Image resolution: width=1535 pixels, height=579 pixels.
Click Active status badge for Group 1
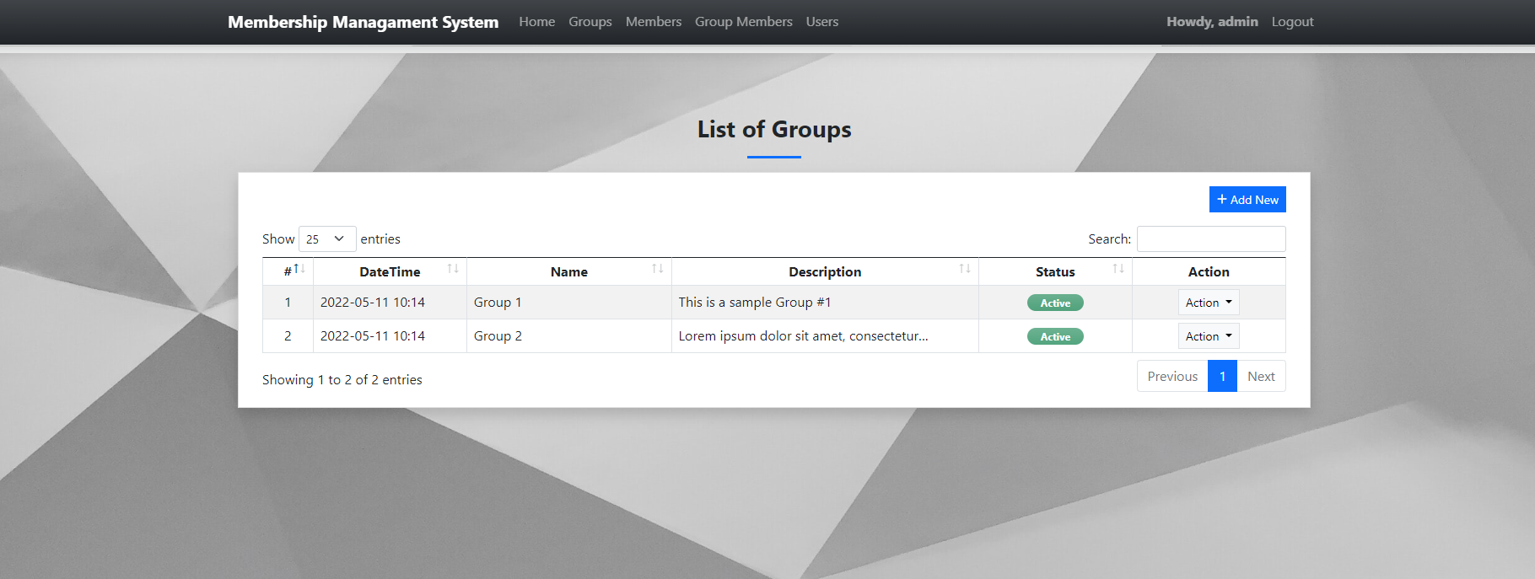(1055, 303)
